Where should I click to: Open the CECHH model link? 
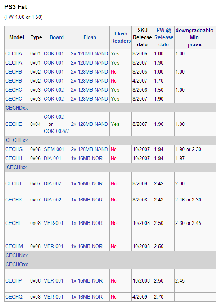(x=14, y=158)
